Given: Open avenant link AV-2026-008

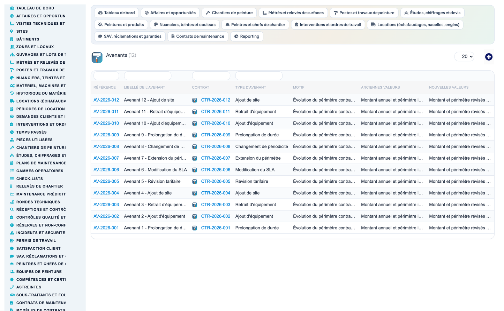Looking at the screenshot, I should click(x=106, y=146).
